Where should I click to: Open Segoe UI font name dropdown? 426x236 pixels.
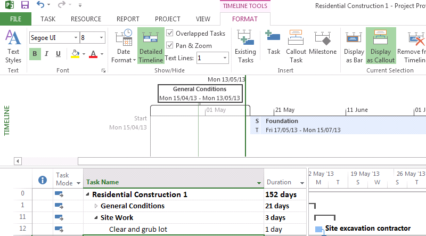click(x=75, y=38)
